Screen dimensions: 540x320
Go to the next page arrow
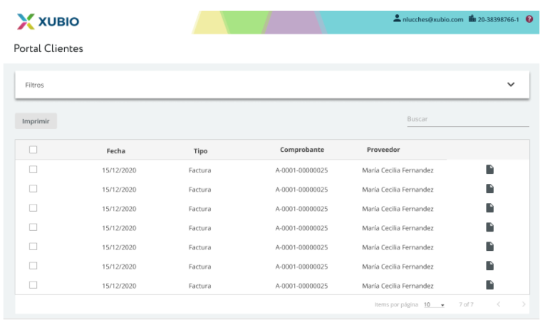coord(524,304)
